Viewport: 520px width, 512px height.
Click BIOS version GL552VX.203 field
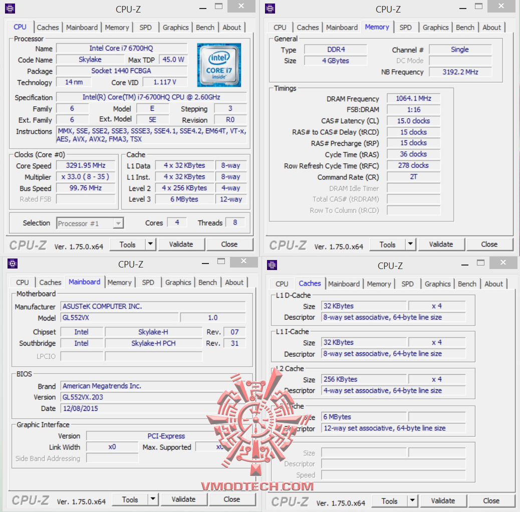click(x=153, y=397)
